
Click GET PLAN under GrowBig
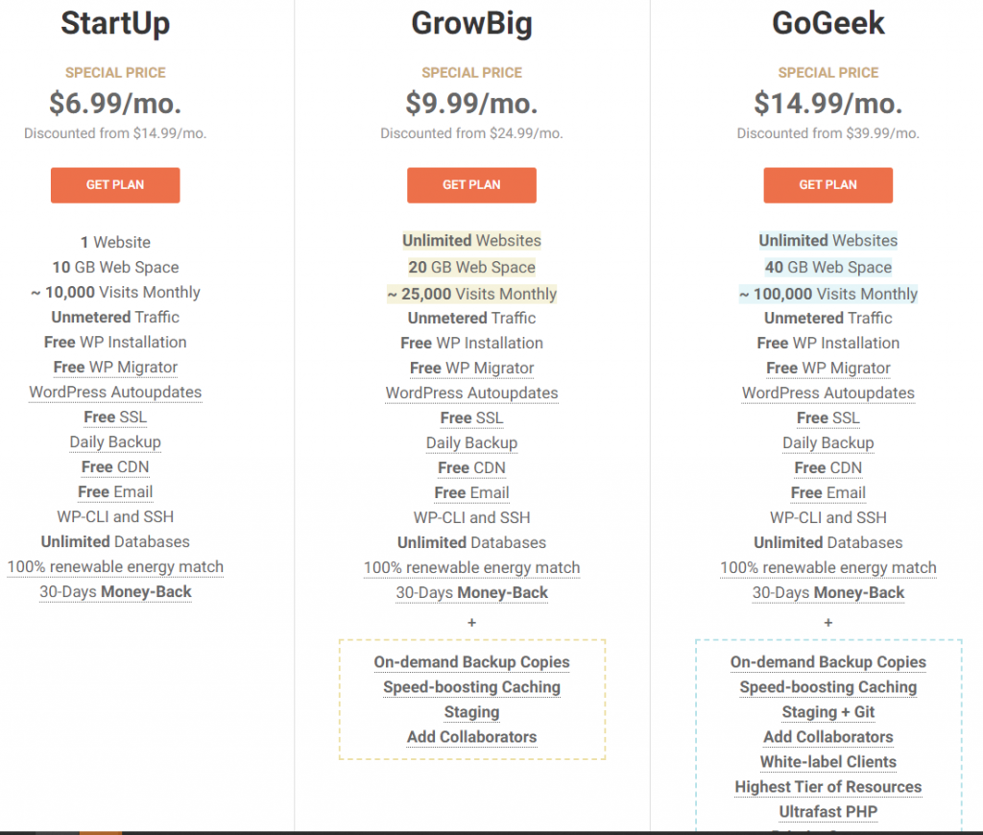pos(471,185)
